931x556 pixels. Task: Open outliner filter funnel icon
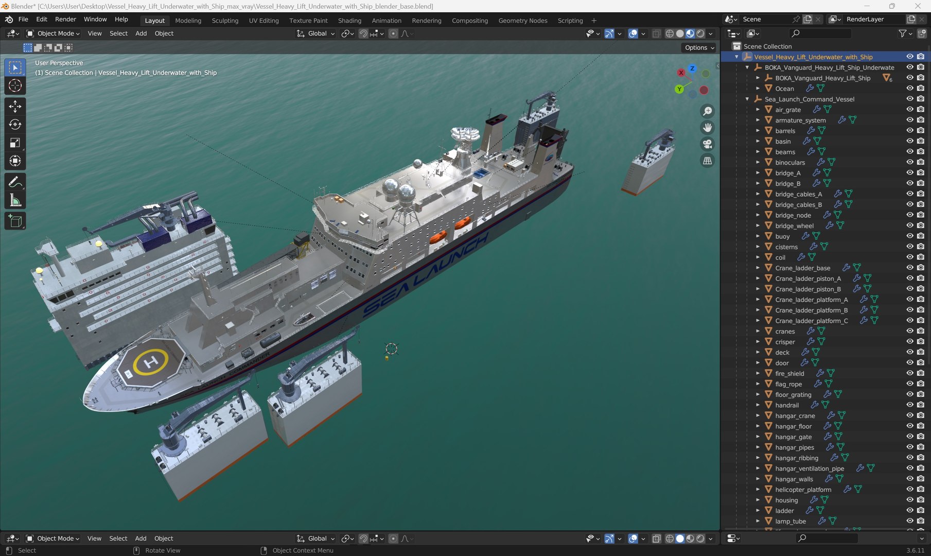click(902, 33)
